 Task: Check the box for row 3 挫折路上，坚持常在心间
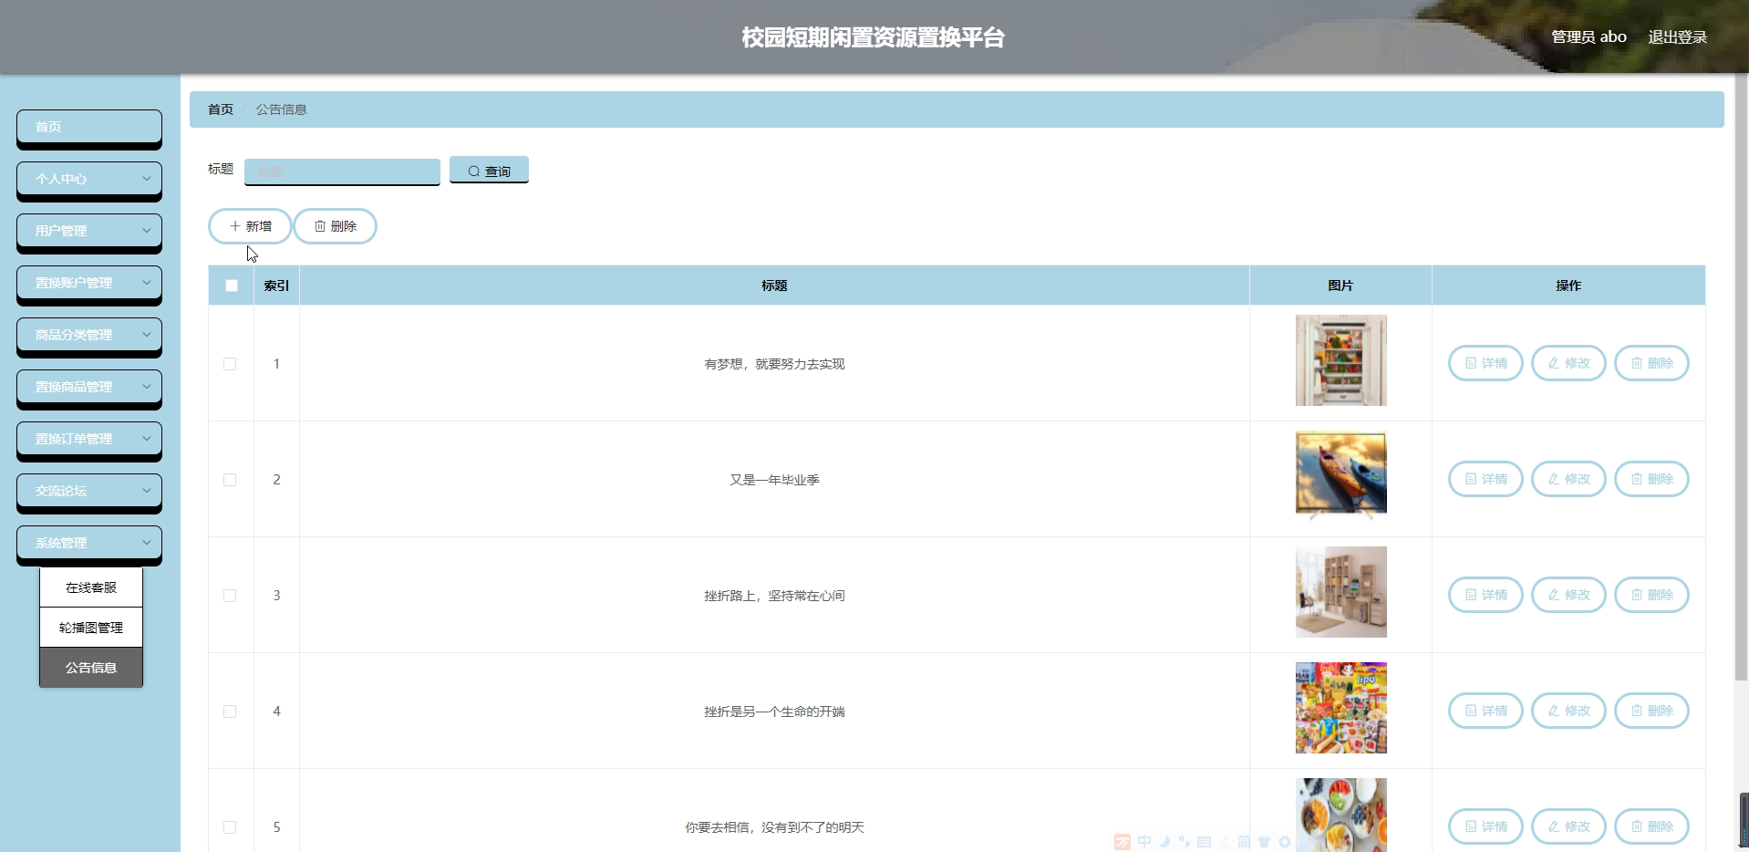230,596
